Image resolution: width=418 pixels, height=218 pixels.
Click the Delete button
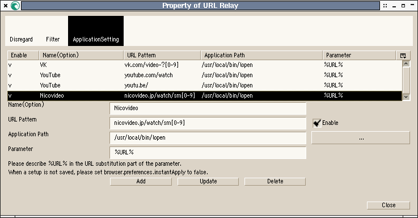click(x=275, y=182)
